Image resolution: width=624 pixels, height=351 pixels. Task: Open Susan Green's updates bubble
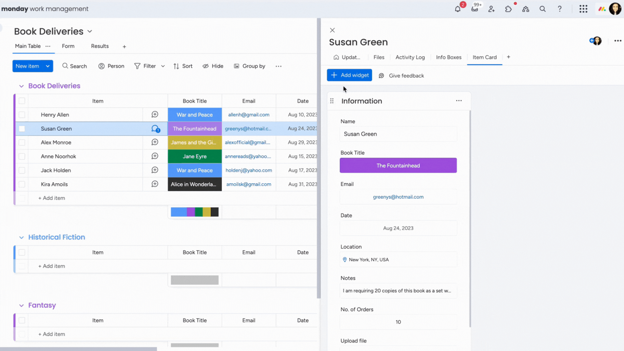[156, 129]
